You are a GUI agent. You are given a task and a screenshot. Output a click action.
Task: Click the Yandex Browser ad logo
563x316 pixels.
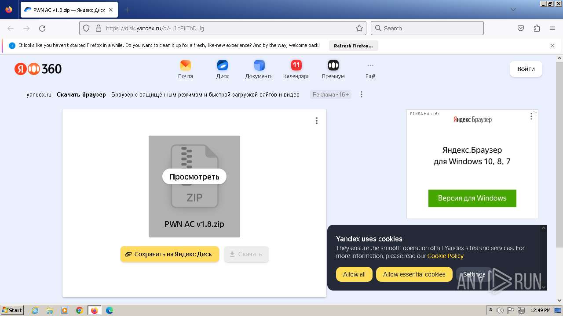tap(472, 119)
